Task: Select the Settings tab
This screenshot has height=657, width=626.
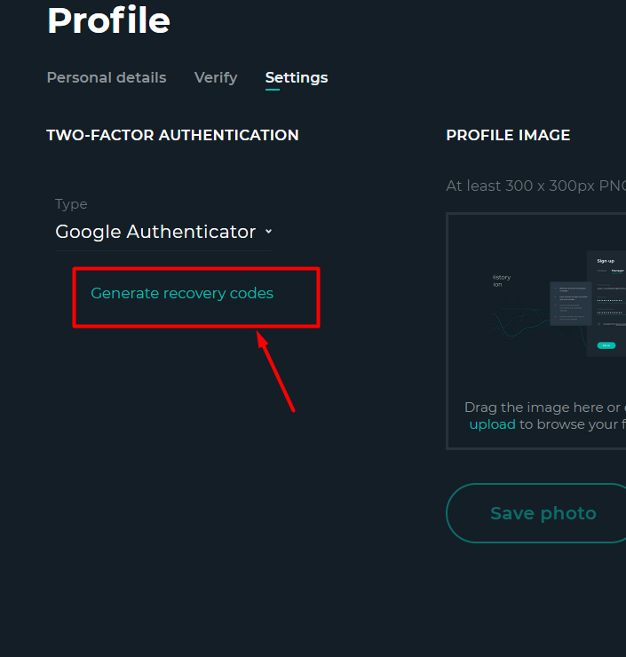Action: [x=297, y=77]
